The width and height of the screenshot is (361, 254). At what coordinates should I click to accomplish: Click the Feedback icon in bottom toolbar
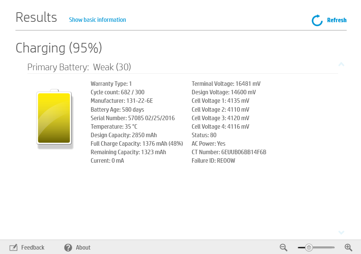[13, 247]
